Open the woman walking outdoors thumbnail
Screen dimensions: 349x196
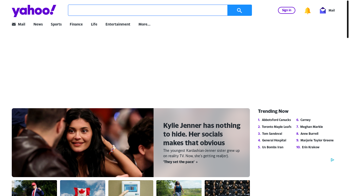click(179, 188)
